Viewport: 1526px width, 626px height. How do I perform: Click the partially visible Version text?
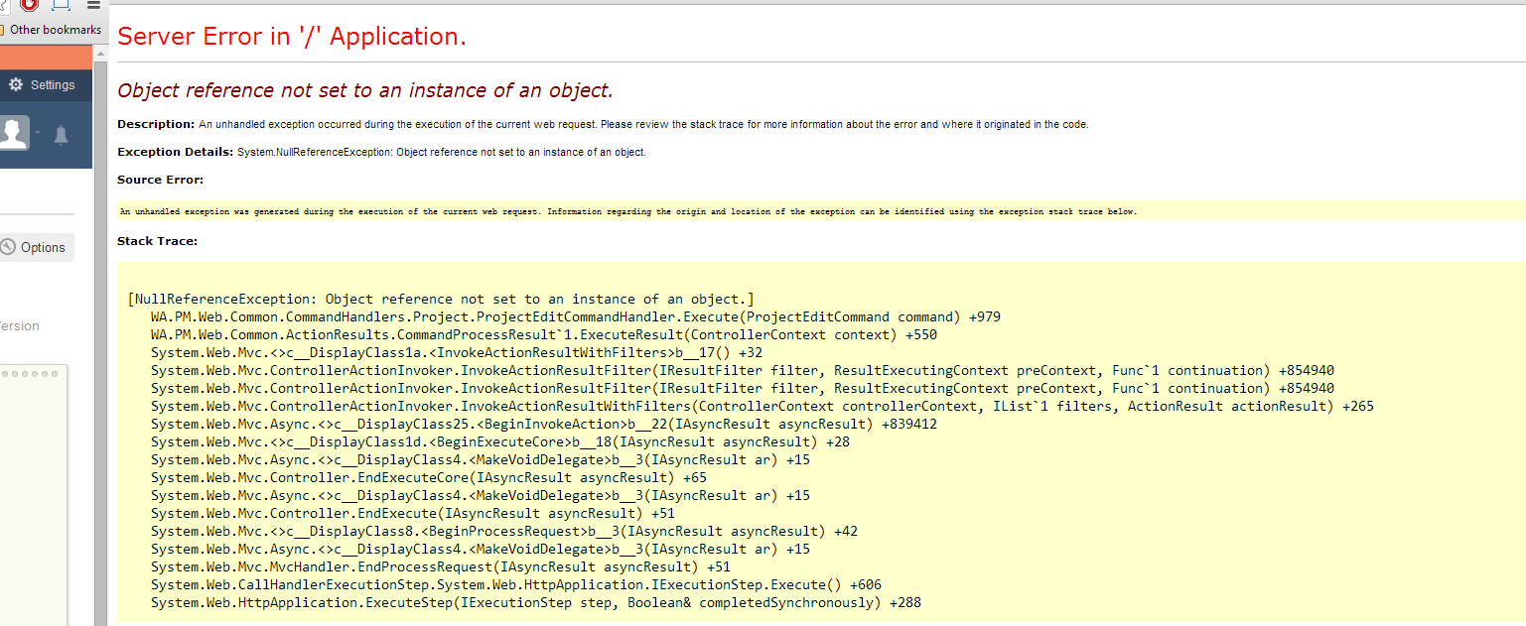(x=20, y=326)
